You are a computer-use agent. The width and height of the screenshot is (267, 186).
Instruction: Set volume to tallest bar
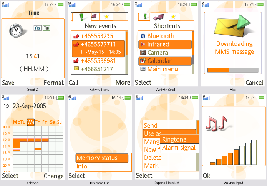pyautogui.click(x=254, y=152)
